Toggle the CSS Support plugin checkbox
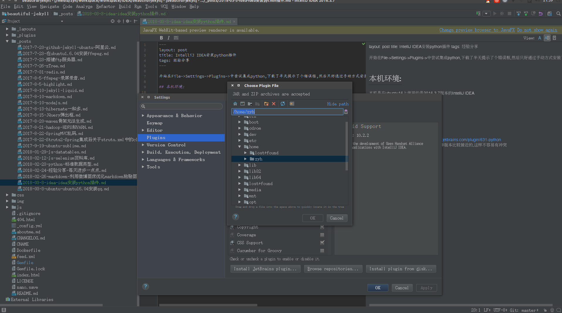The width and height of the screenshot is (562, 313). click(322, 242)
